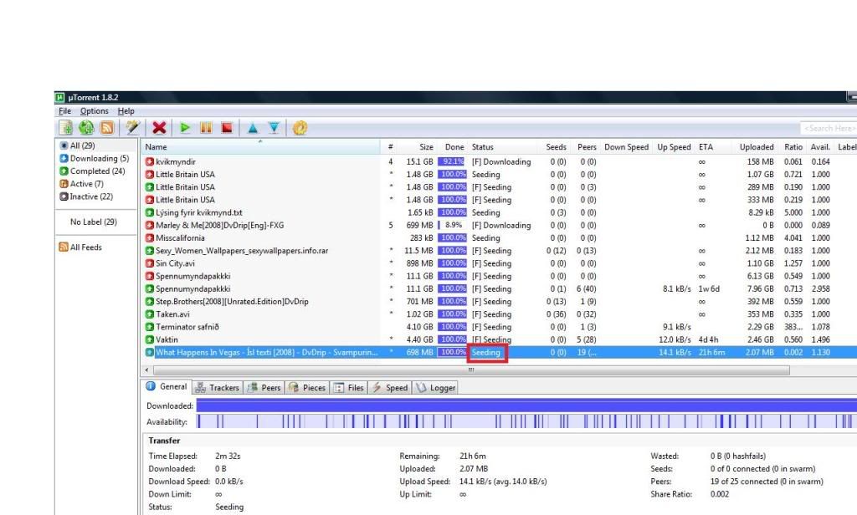Switch to the Trackers tab
The image size is (857, 515).
[218, 388]
